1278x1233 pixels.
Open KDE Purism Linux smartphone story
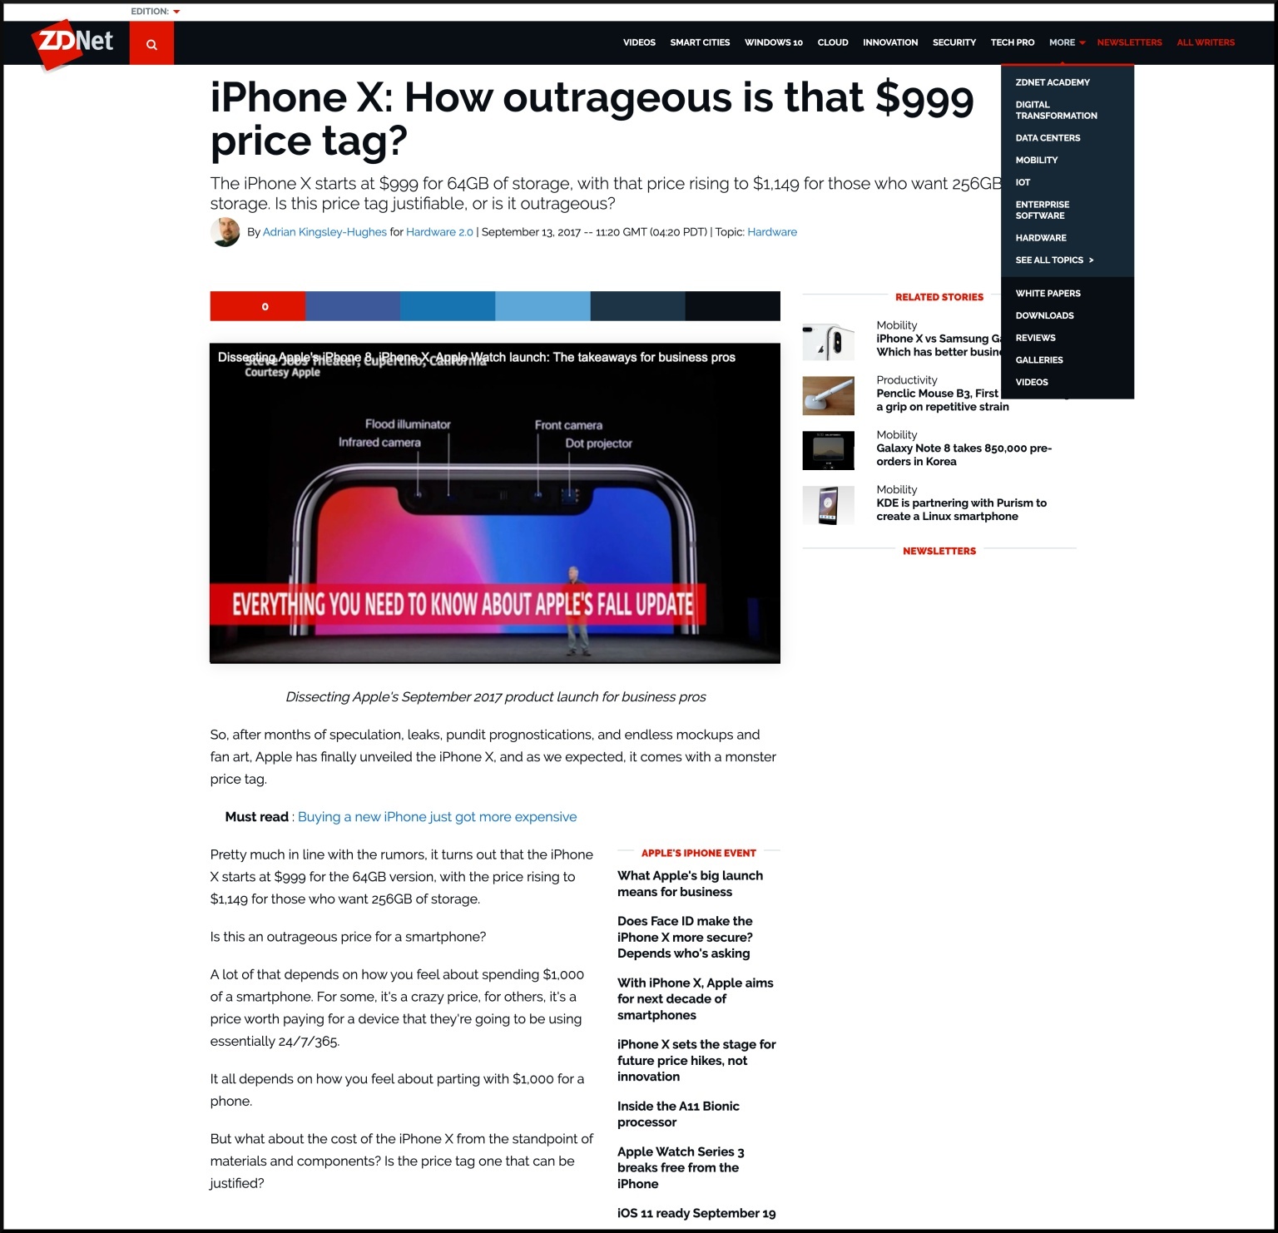[x=961, y=510]
